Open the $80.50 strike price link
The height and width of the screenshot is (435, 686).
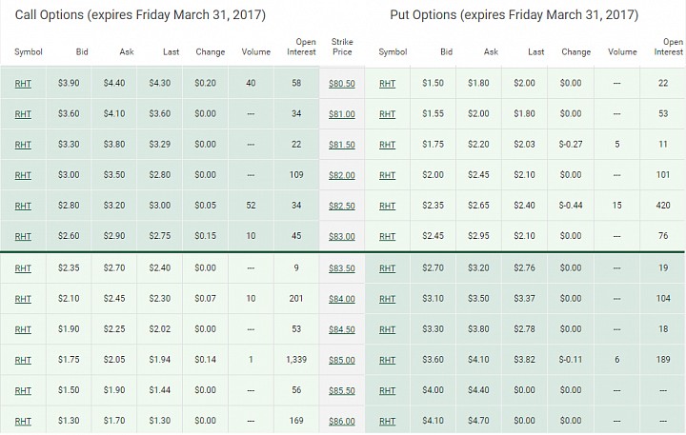342,83
